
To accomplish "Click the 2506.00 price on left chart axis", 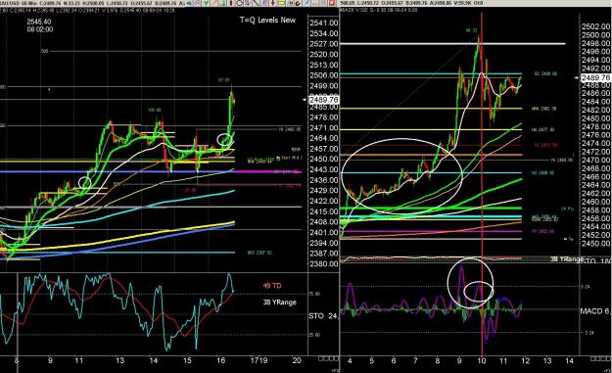I will (x=323, y=75).
